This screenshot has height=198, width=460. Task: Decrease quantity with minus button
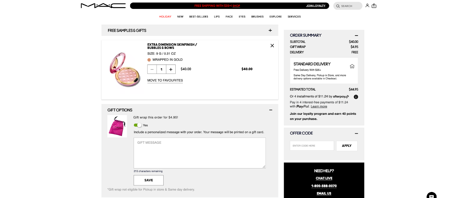point(152,69)
